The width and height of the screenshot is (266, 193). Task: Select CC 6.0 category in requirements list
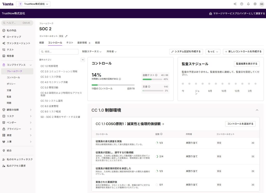point(61,94)
